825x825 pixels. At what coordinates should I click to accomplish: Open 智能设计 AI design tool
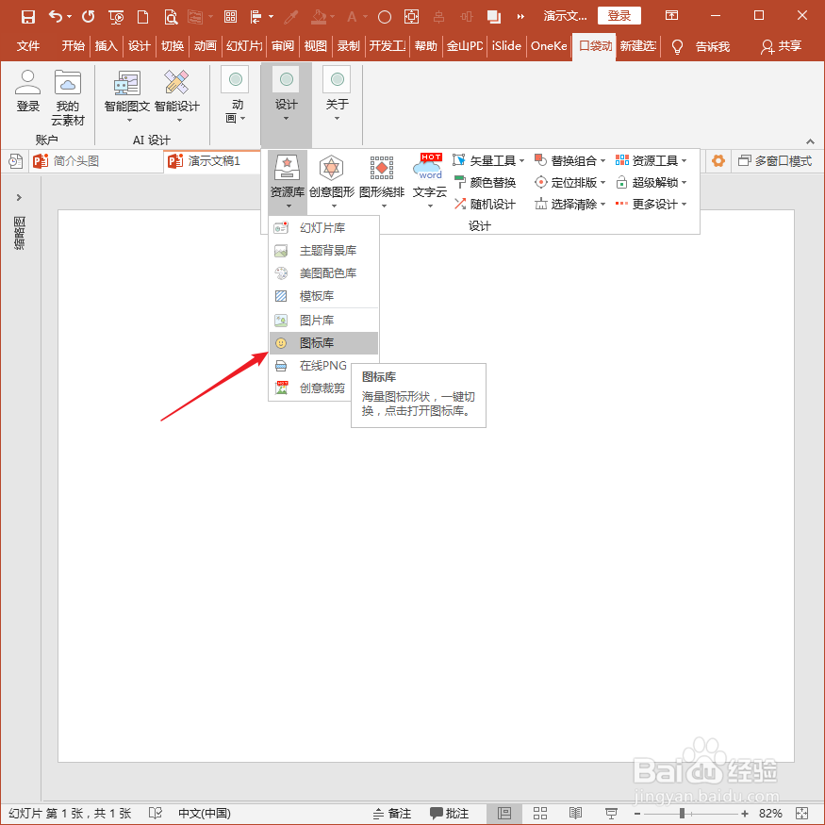coord(177,97)
